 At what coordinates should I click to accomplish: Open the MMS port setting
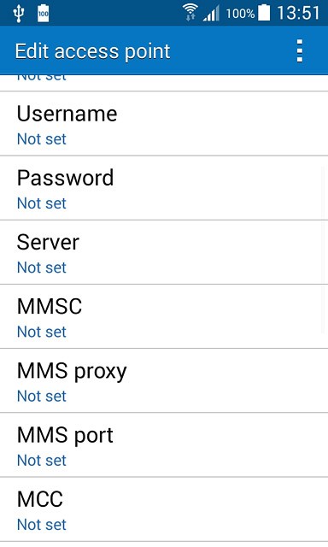pos(164,444)
